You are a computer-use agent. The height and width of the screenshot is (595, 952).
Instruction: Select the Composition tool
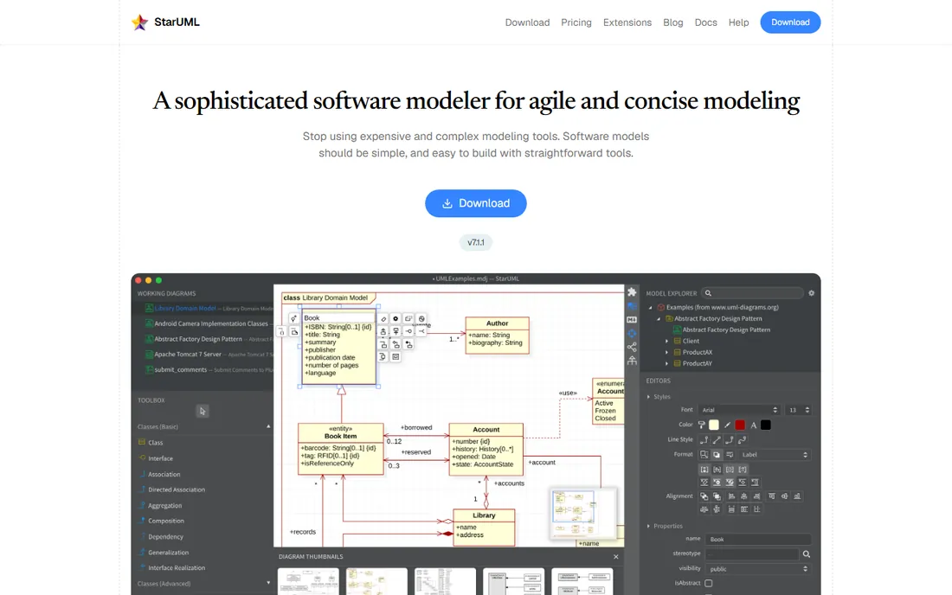(x=161, y=521)
